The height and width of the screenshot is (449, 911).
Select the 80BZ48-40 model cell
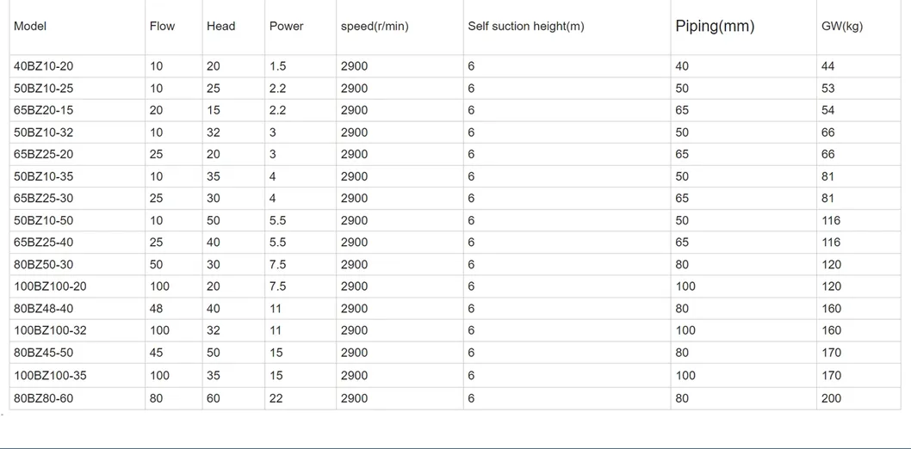pos(44,309)
